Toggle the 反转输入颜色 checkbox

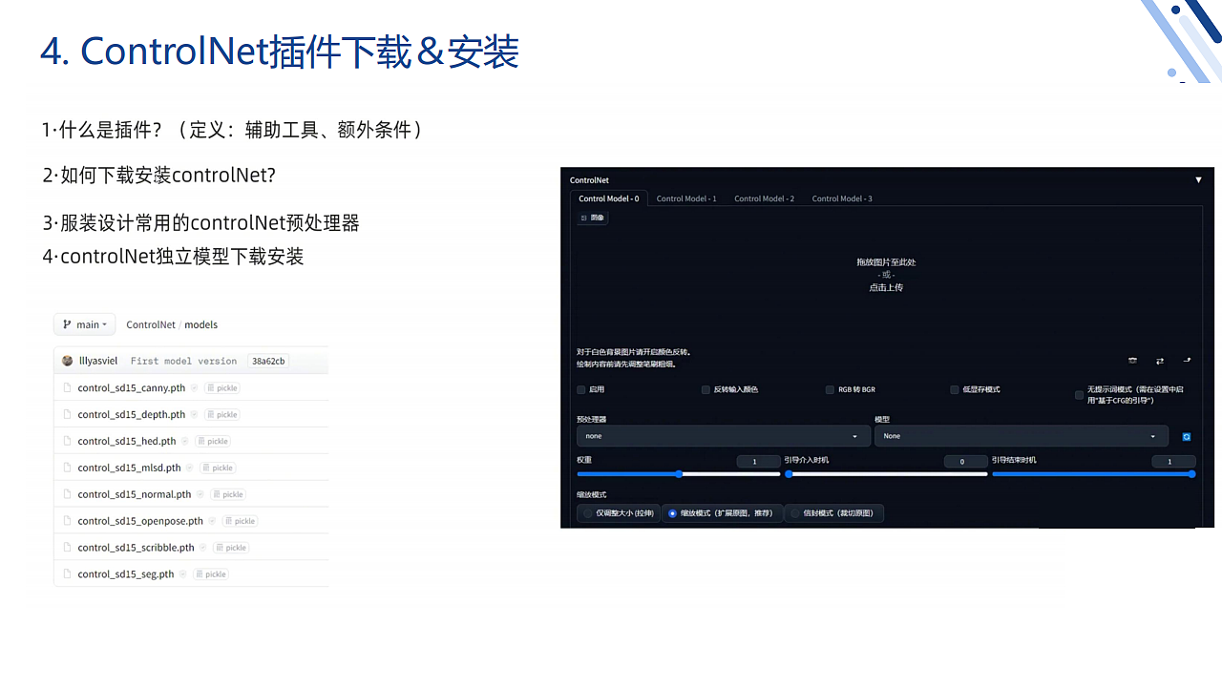706,389
